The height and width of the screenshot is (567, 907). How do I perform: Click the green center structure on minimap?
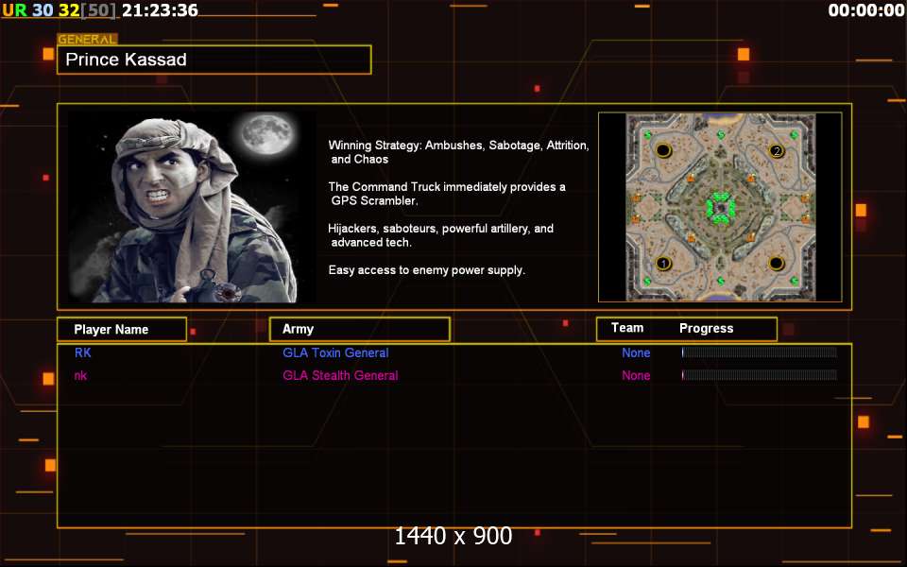721,208
